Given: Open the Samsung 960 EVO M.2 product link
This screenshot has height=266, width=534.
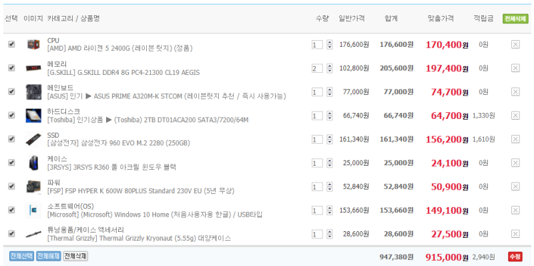Looking at the screenshot, I should click(119, 143).
